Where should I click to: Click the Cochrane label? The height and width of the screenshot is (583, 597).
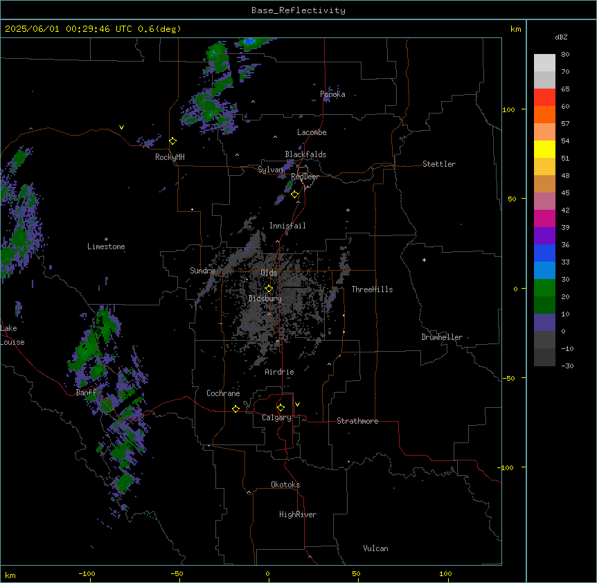pos(223,393)
